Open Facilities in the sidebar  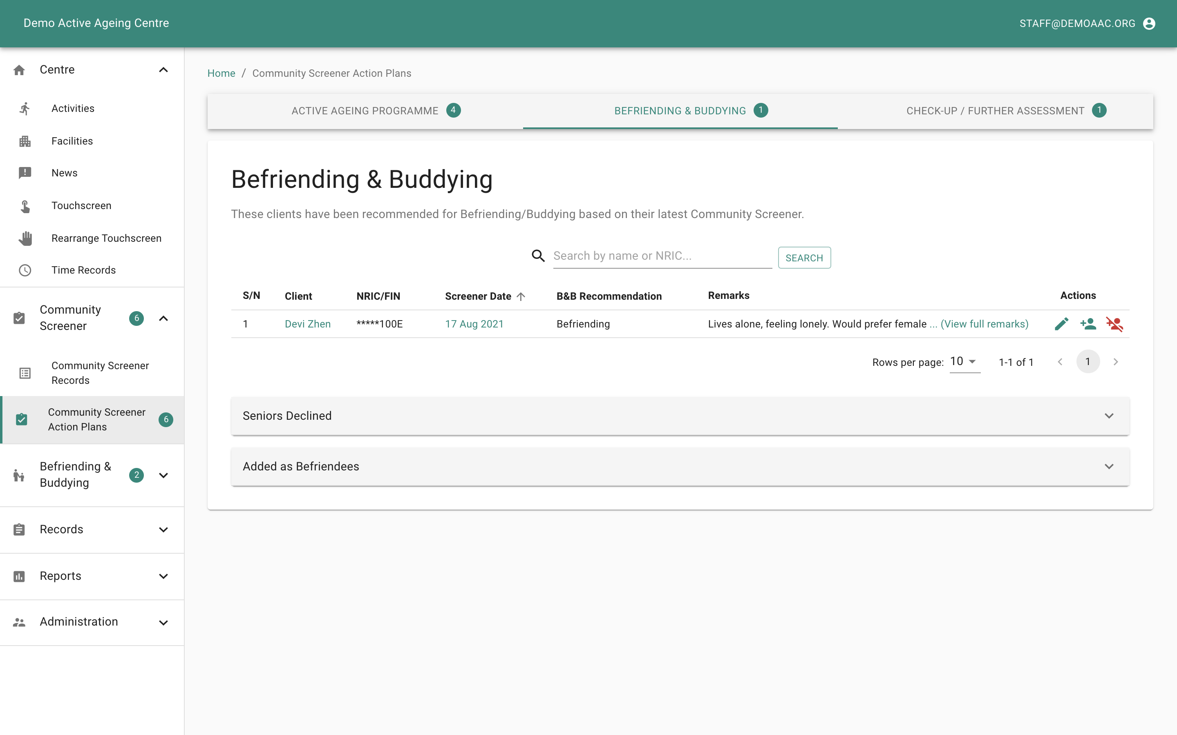coord(92,141)
